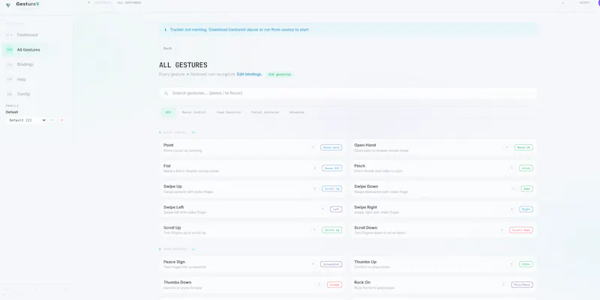
Task: Click the Click badge on Pinch row
Action: coord(526,168)
